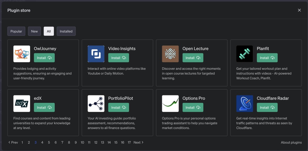This screenshot has height=151, width=308.
Task: Install the Planfit plugin
Action: click(x=267, y=58)
